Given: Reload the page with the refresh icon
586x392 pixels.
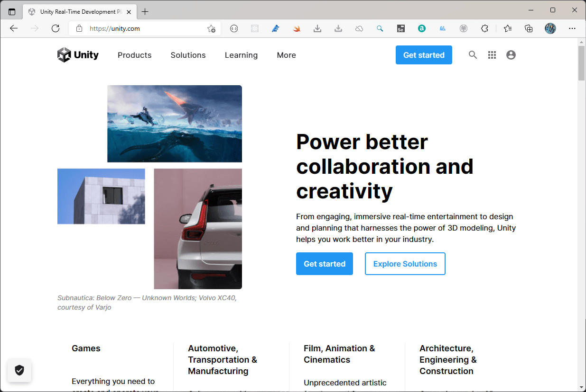Looking at the screenshot, I should point(56,28).
